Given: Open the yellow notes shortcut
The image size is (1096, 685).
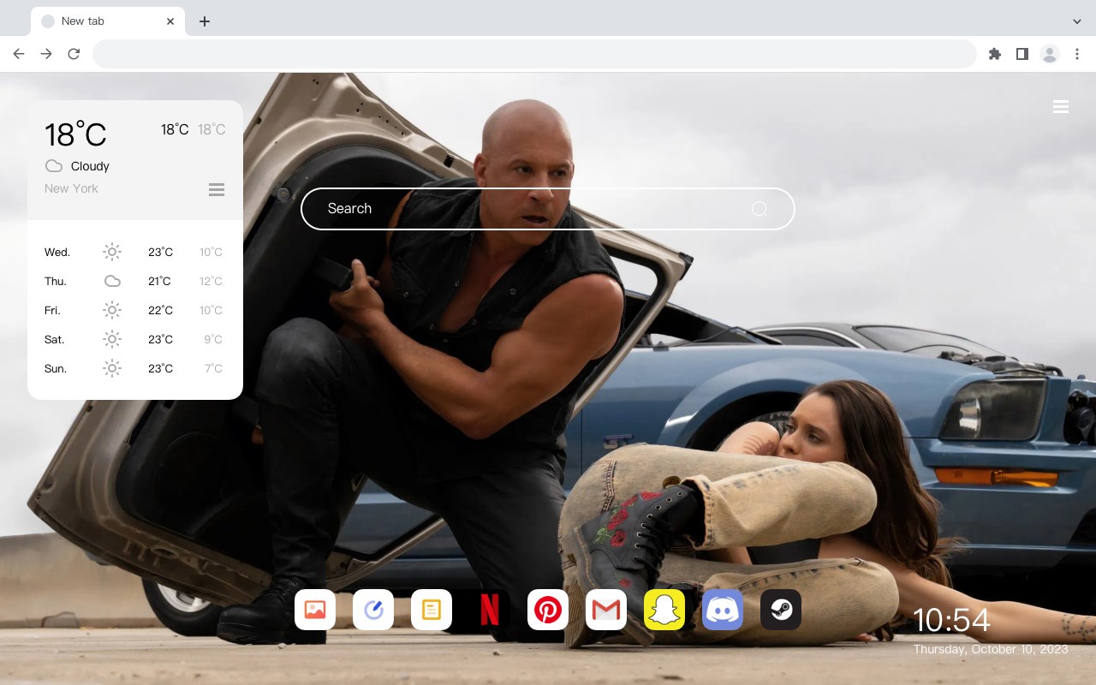Looking at the screenshot, I should click(432, 610).
